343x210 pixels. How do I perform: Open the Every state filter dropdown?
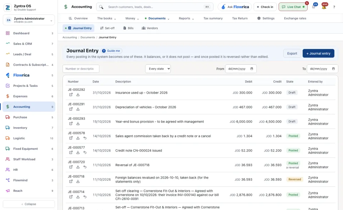click(x=158, y=69)
